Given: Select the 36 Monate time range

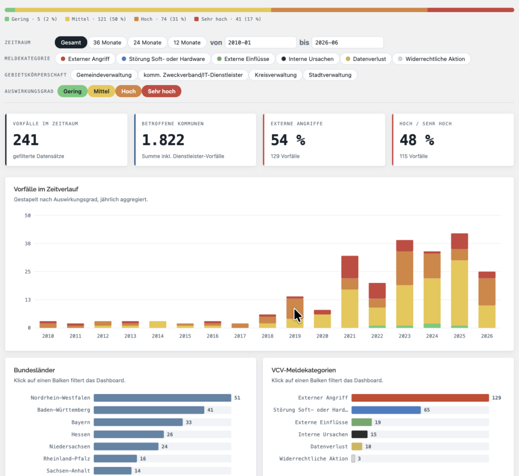Looking at the screenshot, I should click(107, 43).
